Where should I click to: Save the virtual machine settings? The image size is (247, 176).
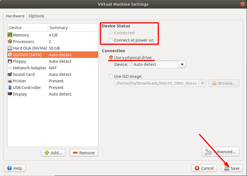(232, 168)
